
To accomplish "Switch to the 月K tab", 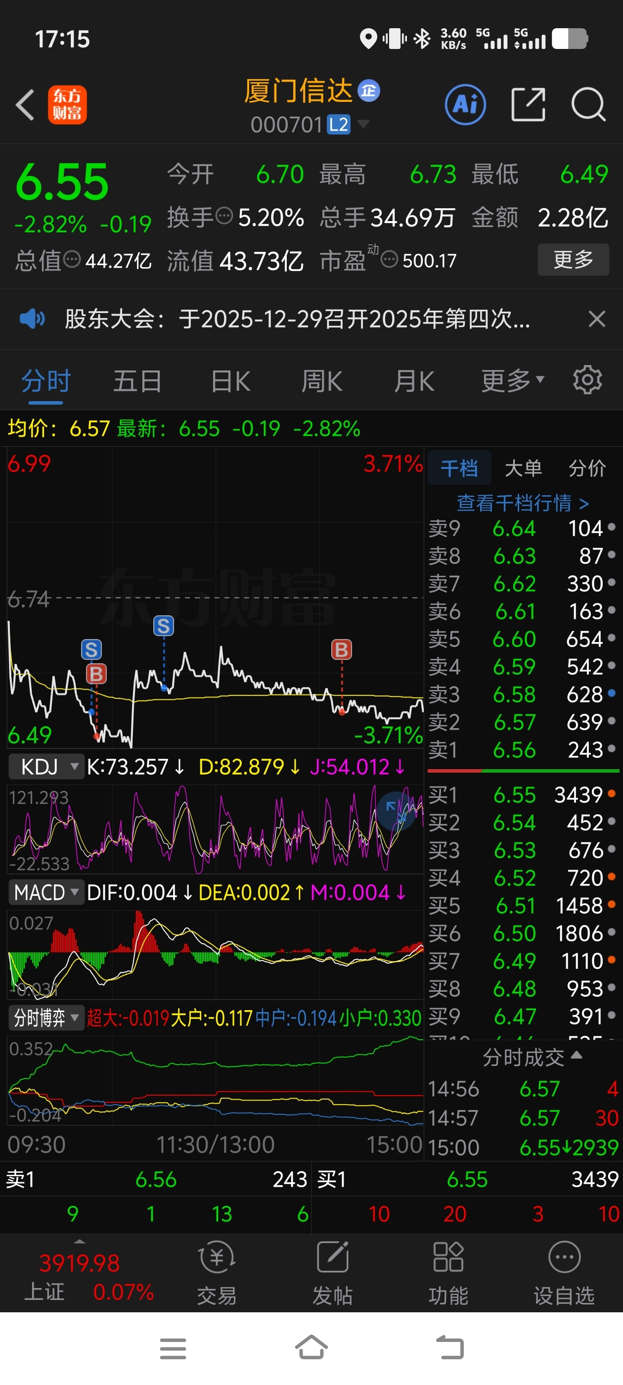I will coord(414,381).
